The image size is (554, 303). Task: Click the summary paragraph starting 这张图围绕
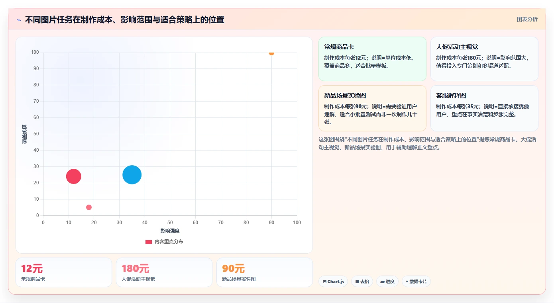(427, 143)
